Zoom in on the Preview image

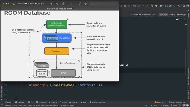57,4
